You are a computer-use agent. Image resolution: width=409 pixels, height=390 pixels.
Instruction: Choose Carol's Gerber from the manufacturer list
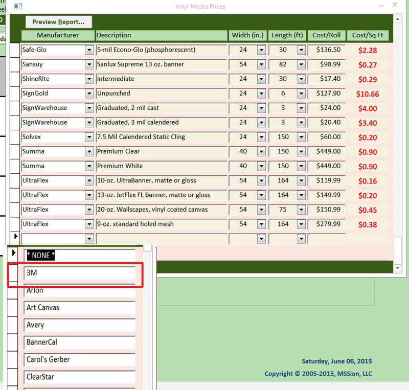pos(80,360)
